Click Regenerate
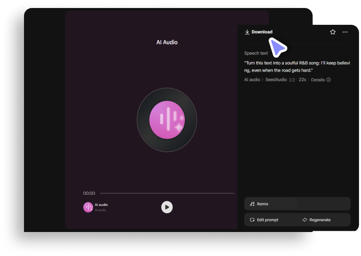 [317, 220]
